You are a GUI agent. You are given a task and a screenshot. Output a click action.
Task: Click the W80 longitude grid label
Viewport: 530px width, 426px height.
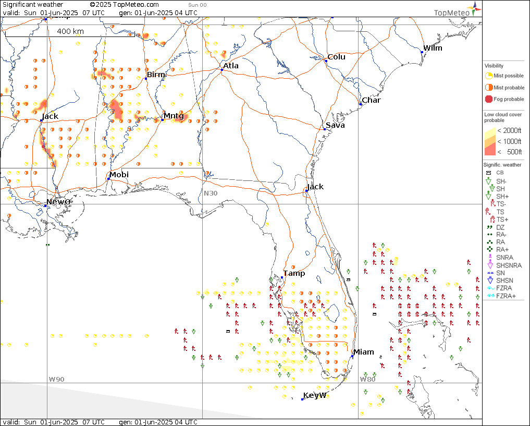point(368,380)
